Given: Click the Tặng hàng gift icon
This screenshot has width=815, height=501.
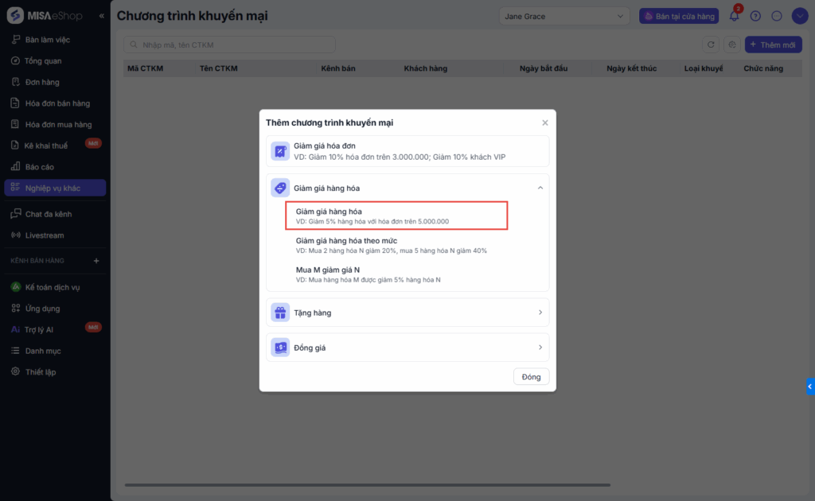Looking at the screenshot, I should click(x=280, y=313).
